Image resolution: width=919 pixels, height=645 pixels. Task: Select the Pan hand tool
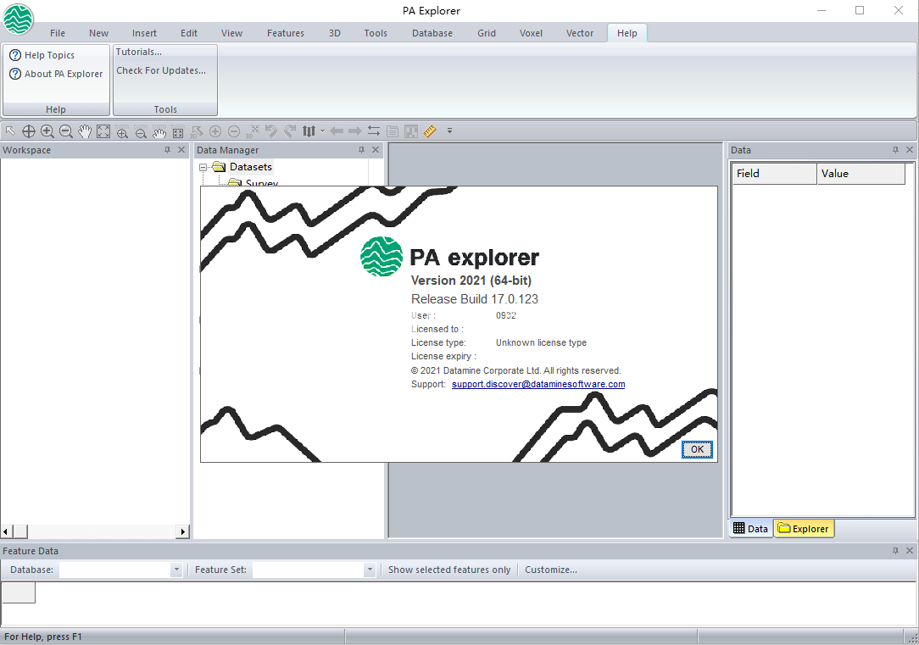coord(85,131)
